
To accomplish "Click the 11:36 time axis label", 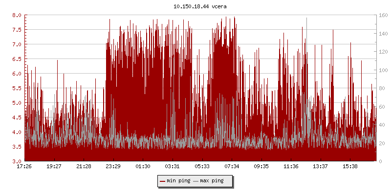I will pyautogui.click(x=291, y=166).
